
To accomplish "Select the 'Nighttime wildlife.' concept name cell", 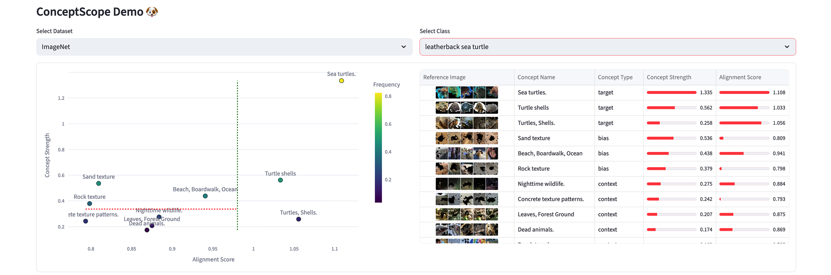I will tap(554, 184).
